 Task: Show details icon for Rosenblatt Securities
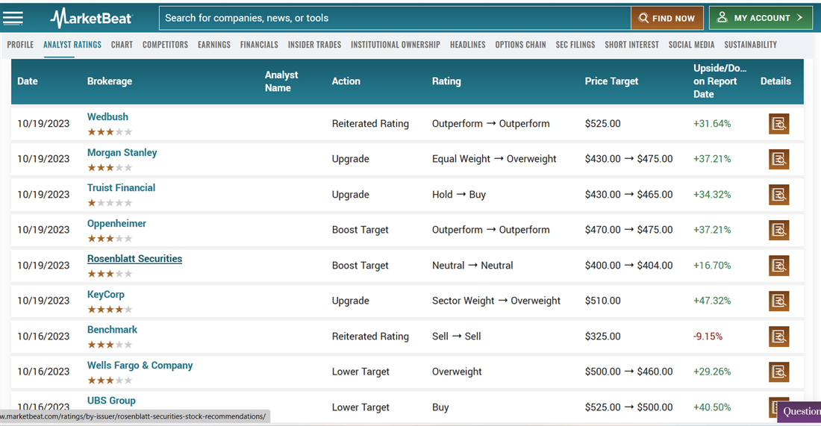click(778, 266)
